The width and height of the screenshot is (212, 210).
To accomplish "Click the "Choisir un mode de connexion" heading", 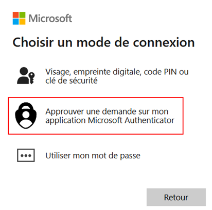I will pyautogui.click(x=103, y=42).
